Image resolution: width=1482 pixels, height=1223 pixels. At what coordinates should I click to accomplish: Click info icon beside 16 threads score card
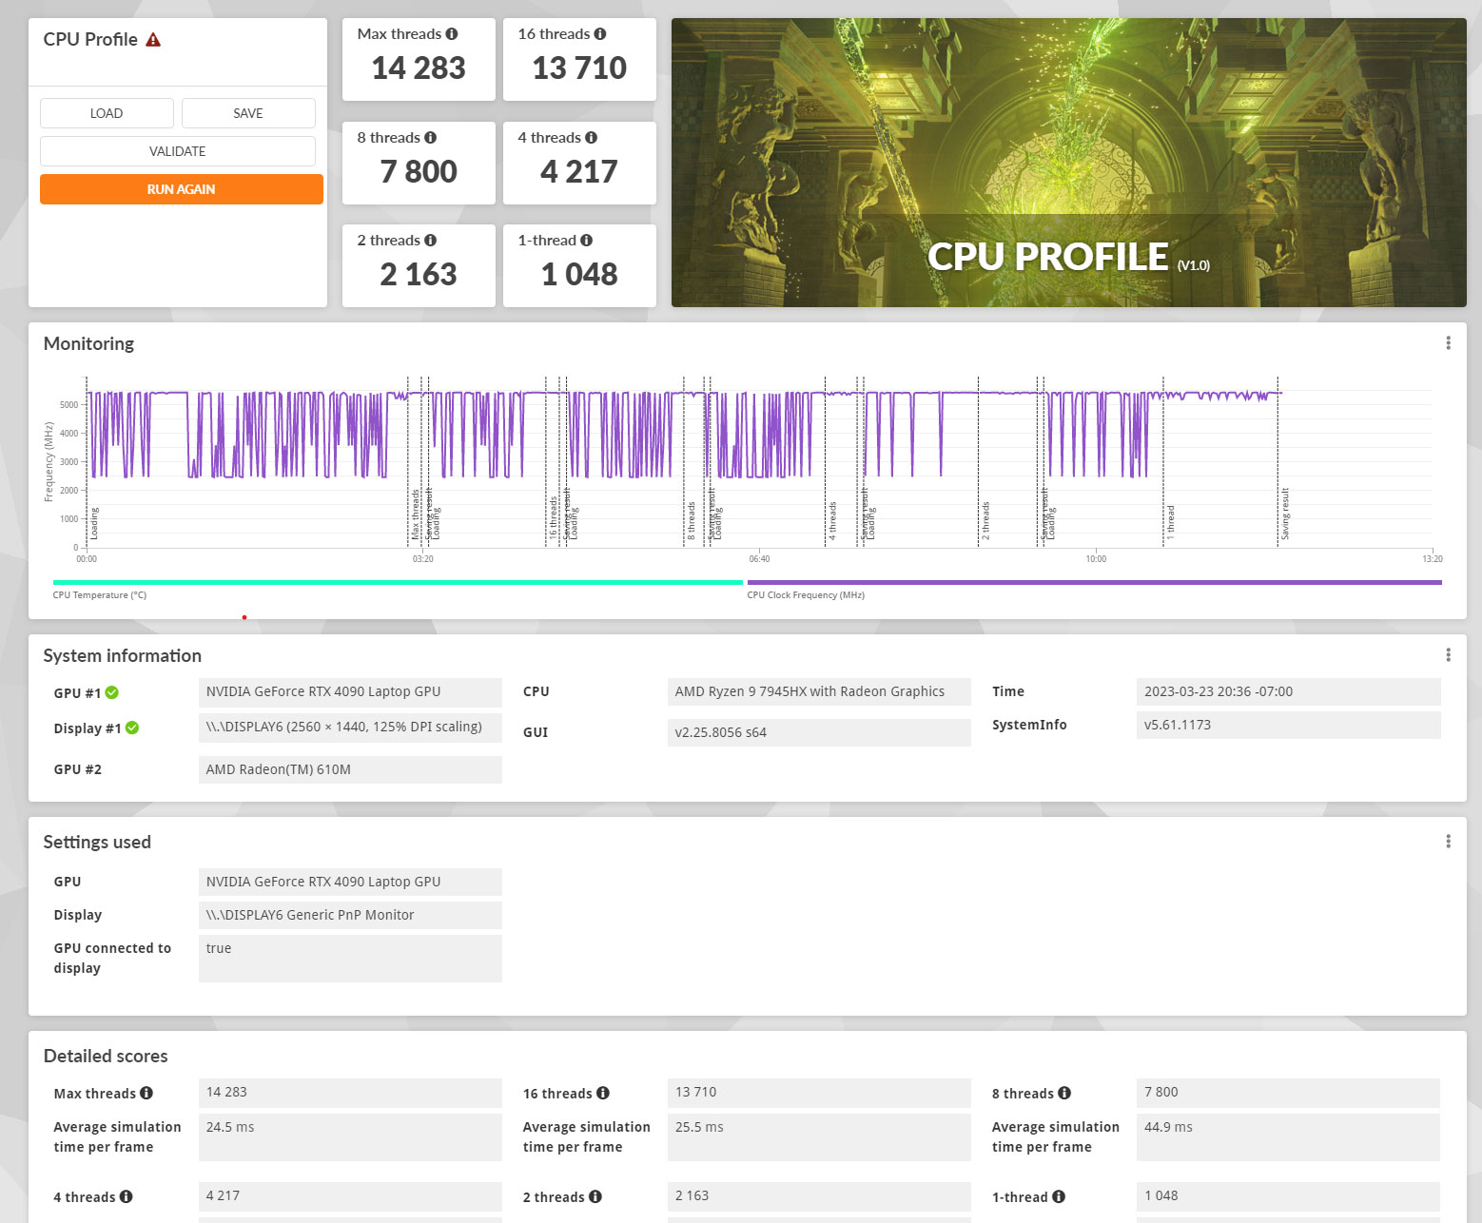(600, 34)
